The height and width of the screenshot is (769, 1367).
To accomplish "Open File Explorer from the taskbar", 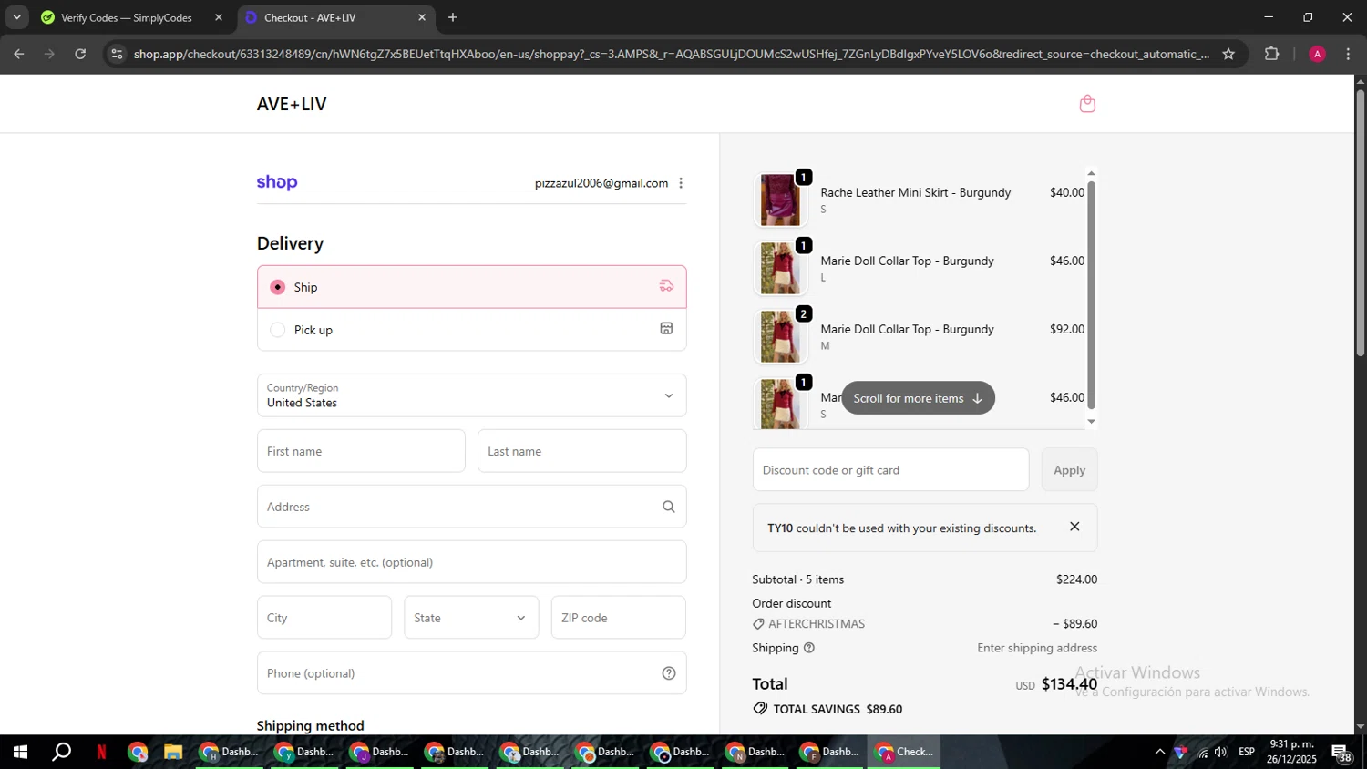I will [x=172, y=752].
